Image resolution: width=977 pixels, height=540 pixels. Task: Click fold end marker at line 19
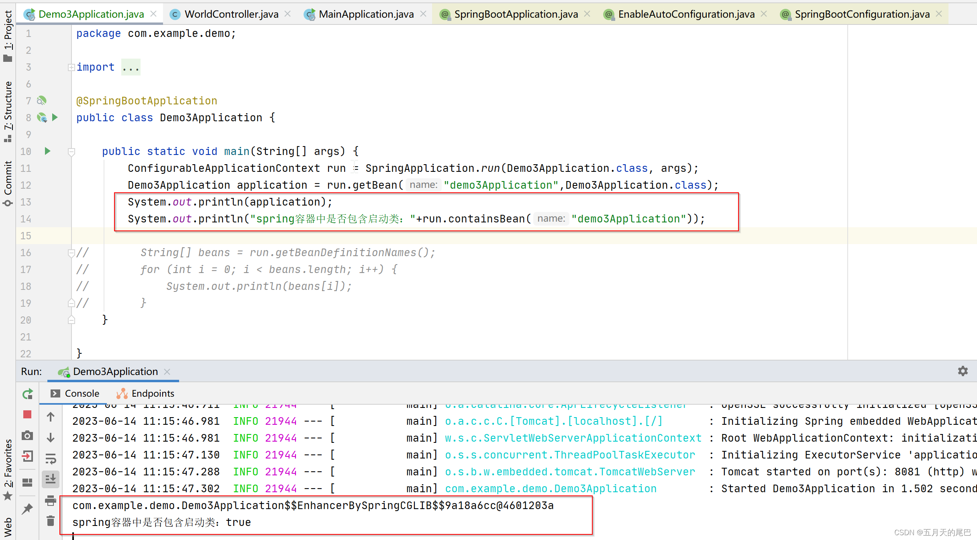71,303
